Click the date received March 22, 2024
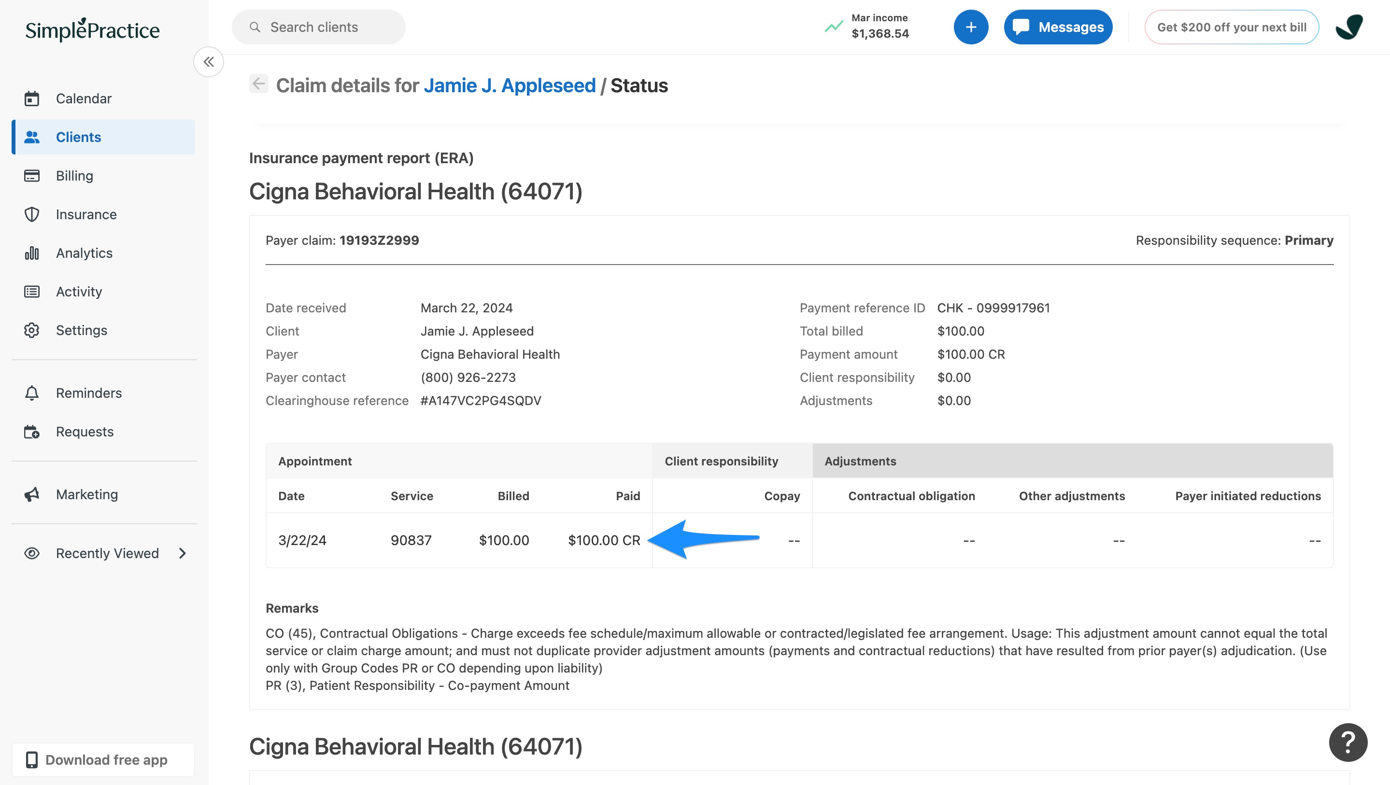This screenshot has height=785, width=1390. click(466, 308)
